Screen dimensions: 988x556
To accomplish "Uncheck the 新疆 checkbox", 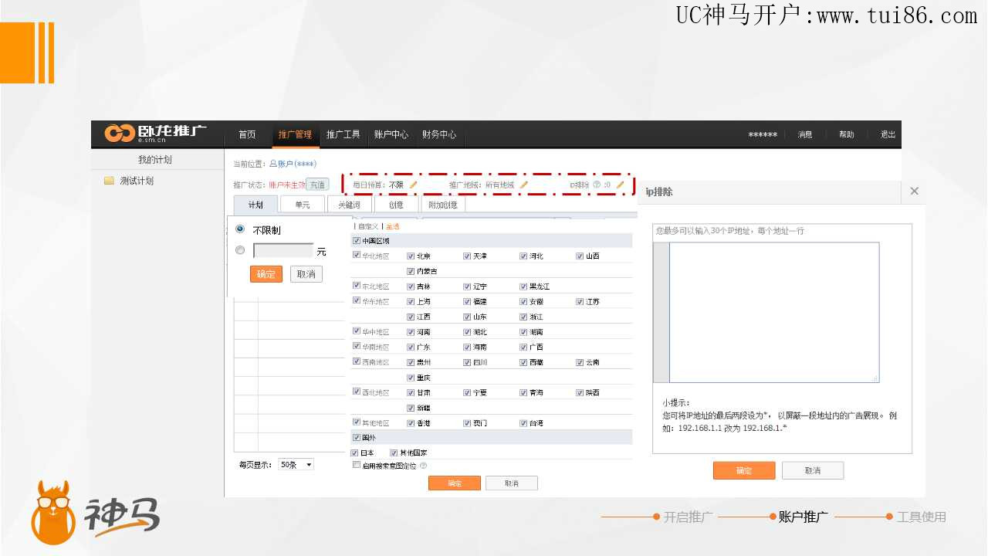I will (411, 408).
